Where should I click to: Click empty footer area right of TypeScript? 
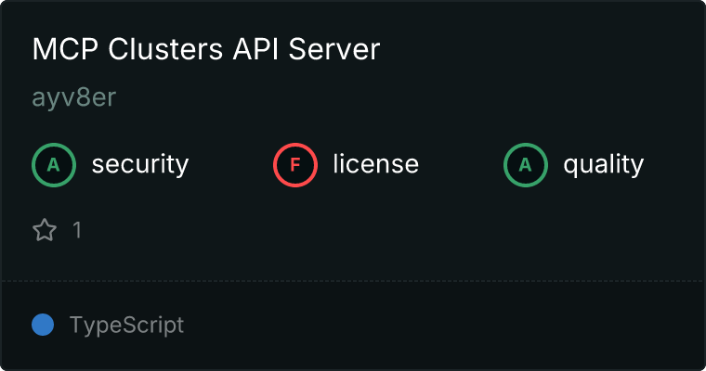click(x=446, y=325)
